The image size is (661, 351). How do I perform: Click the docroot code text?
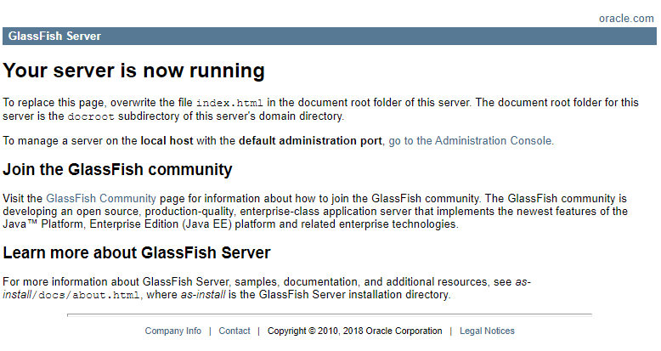click(x=91, y=116)
